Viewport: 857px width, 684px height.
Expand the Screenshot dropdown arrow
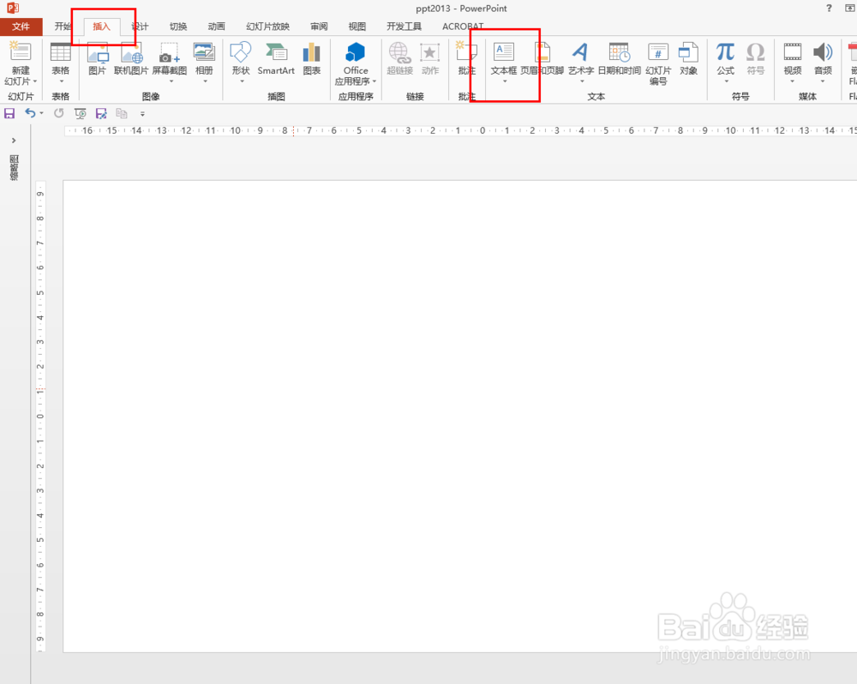[171, 81]
